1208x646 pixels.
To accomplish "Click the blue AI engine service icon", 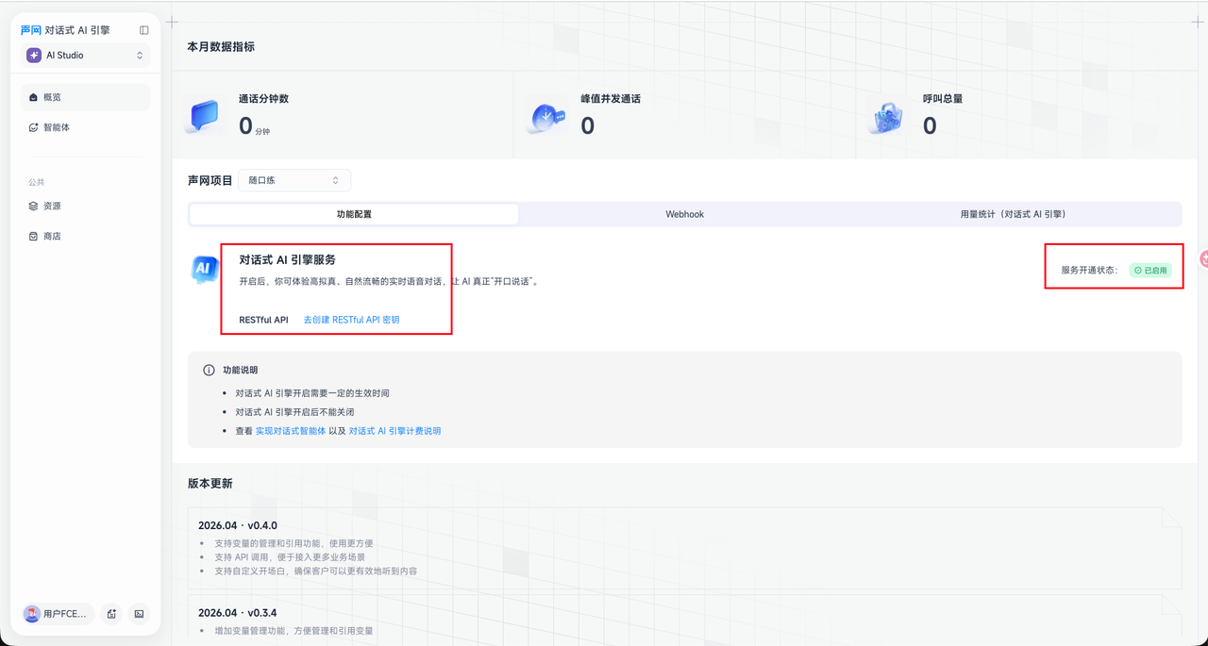I will 205,269.
